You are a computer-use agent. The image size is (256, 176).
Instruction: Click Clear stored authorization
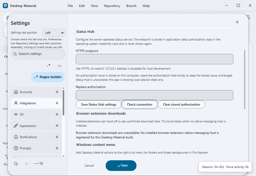click(181, 105)
